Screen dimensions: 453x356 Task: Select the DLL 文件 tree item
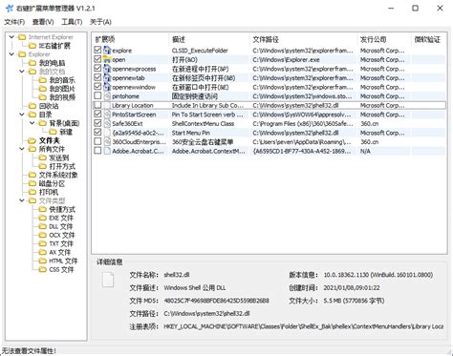pyautogui.click(x=61, y=226)
